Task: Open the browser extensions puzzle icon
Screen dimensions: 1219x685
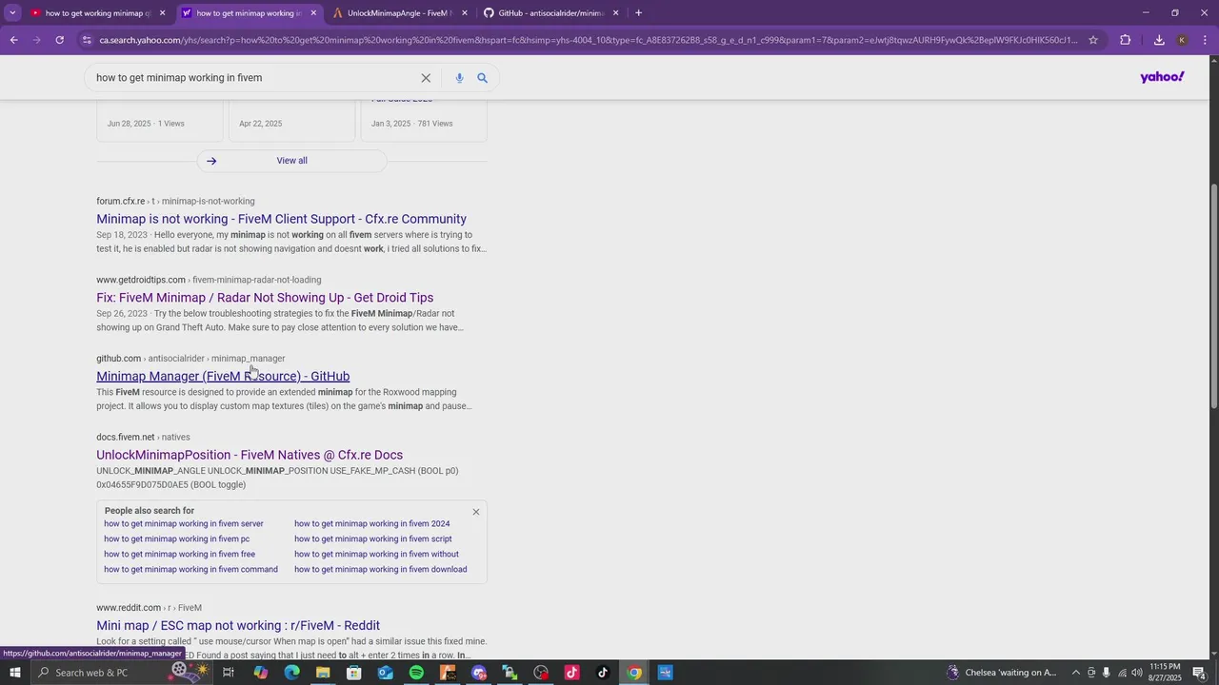Action: (x=1126, y=40)
